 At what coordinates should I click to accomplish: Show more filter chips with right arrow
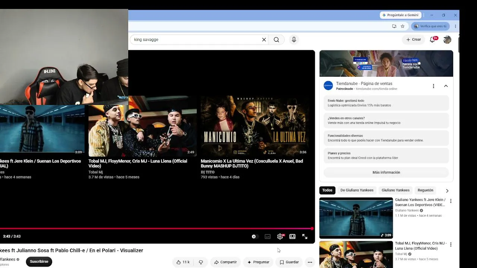pyautogui.click(x=447, y=191)
